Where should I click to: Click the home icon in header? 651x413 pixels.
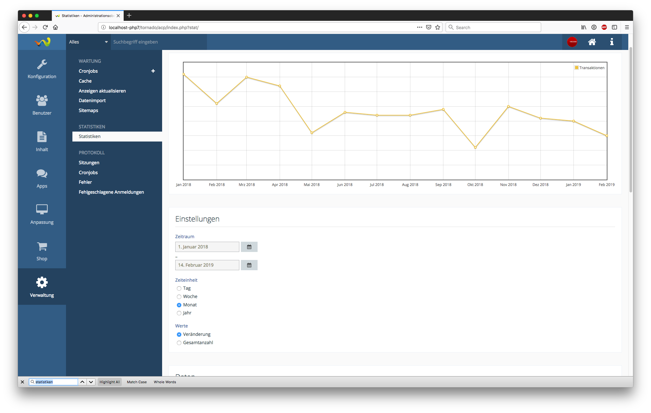592,42
